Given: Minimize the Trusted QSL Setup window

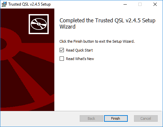Looking at the screenshot, I should (x=125, y=4).
